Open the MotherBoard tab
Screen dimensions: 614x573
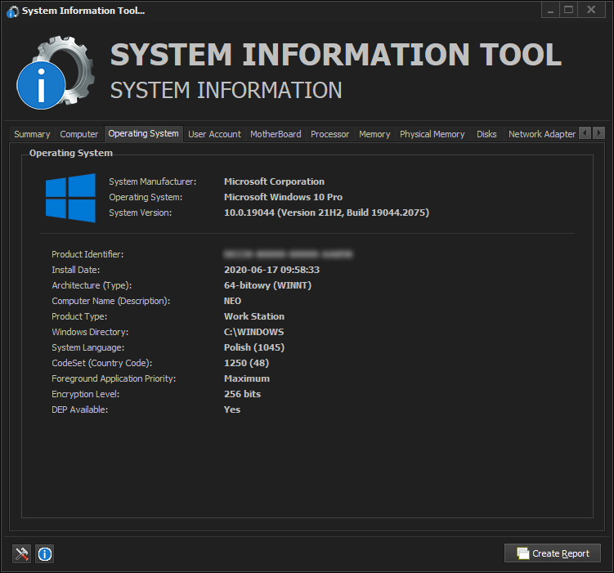[276, 134]
